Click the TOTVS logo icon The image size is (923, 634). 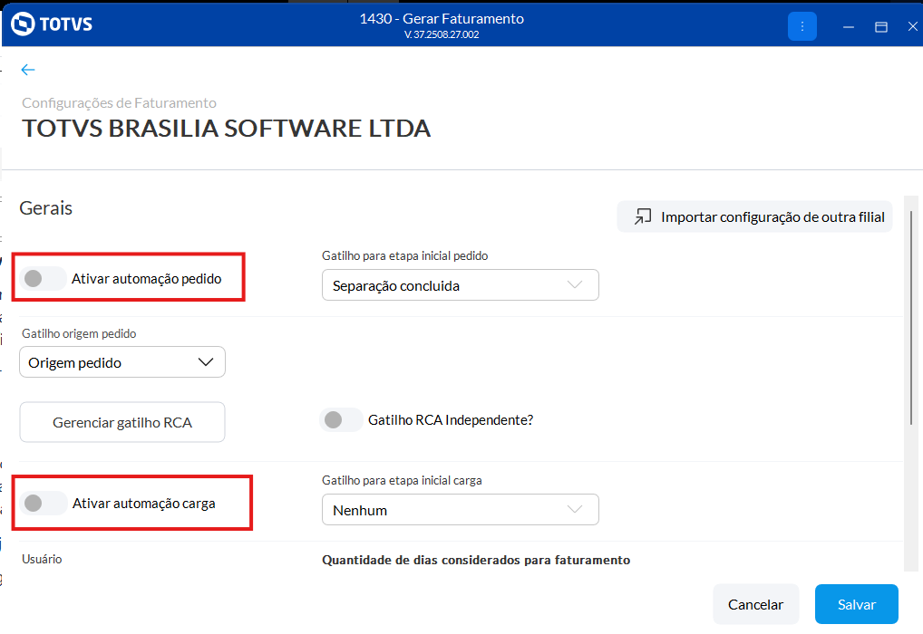tap(22, 25)
